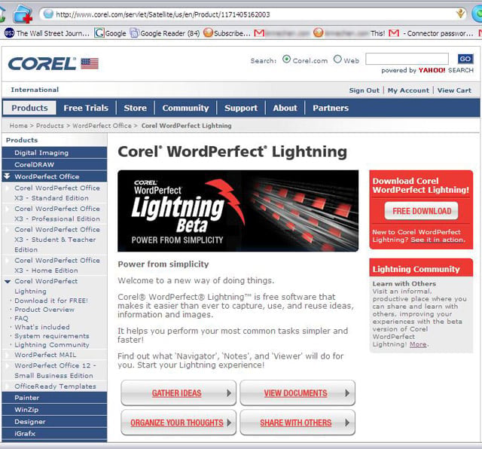Image resolution: width=482 pixels, height=449 pixels.
Task: Open the FAQ sidebar link
Action: (21, 319)
